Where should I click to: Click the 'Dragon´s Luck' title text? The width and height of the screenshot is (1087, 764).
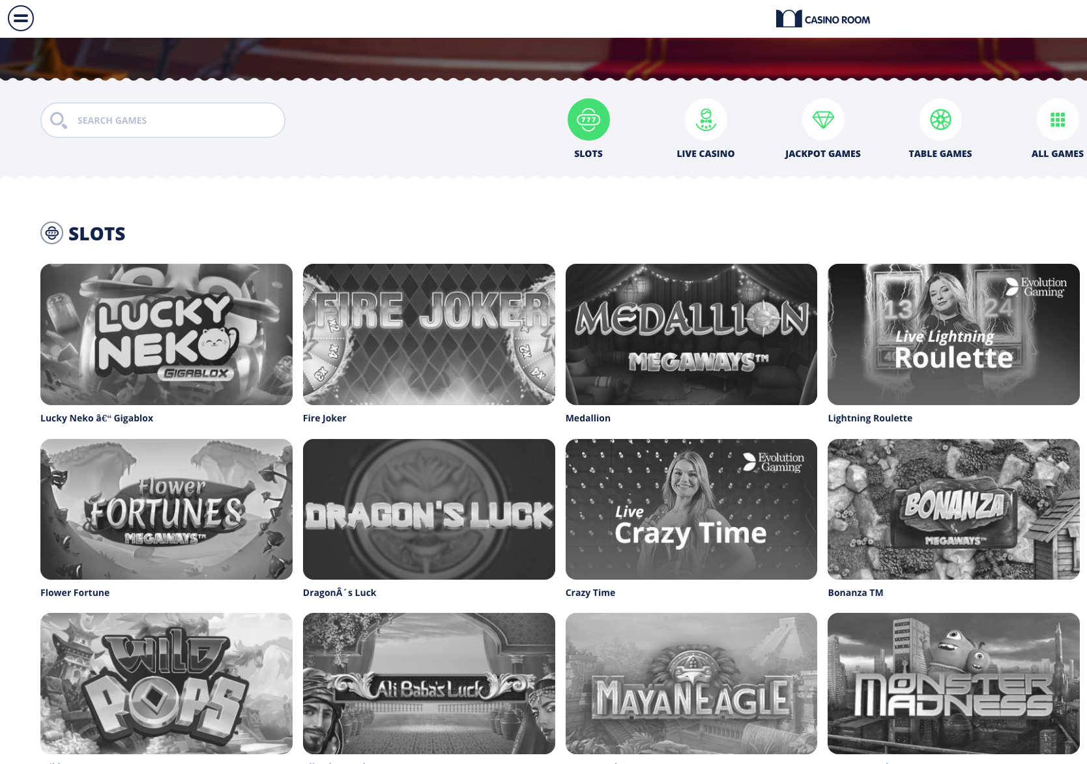340,593
